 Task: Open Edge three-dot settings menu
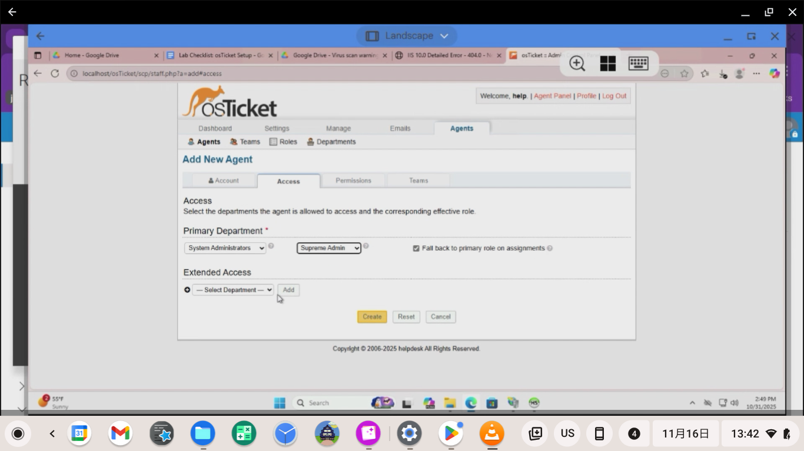point(756,74)
